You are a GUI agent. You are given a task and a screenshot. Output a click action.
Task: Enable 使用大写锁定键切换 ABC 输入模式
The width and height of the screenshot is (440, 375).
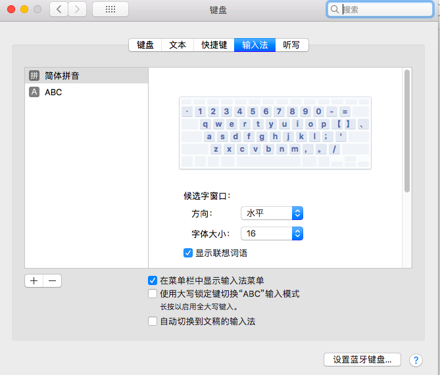tap(153, 294)
